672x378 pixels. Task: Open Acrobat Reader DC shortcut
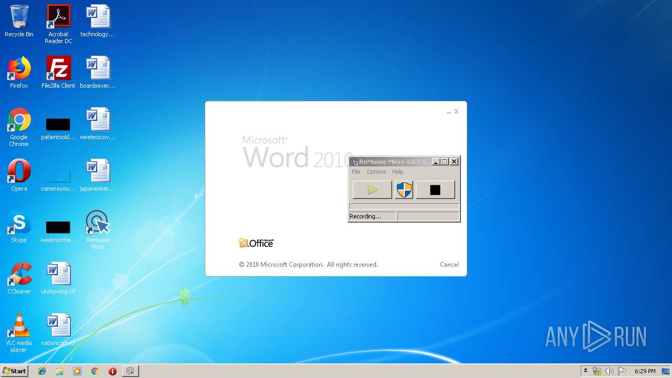[x=58, y=24]
